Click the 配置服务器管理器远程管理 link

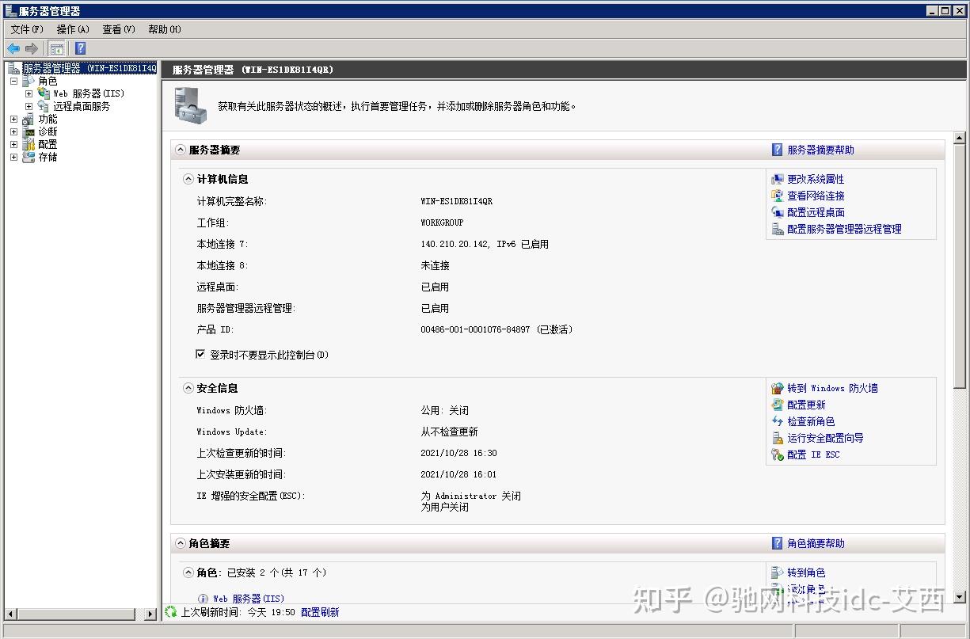coord(844,229)
